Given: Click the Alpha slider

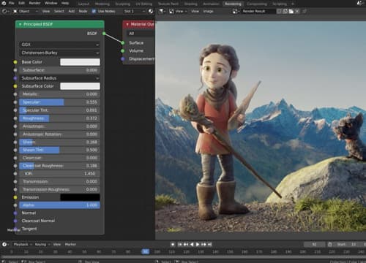Looking at the screenshot, I should pyautogui.click(x=59, y=205).
